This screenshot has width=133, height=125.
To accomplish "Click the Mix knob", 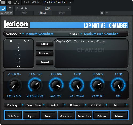I will [118, 85].
